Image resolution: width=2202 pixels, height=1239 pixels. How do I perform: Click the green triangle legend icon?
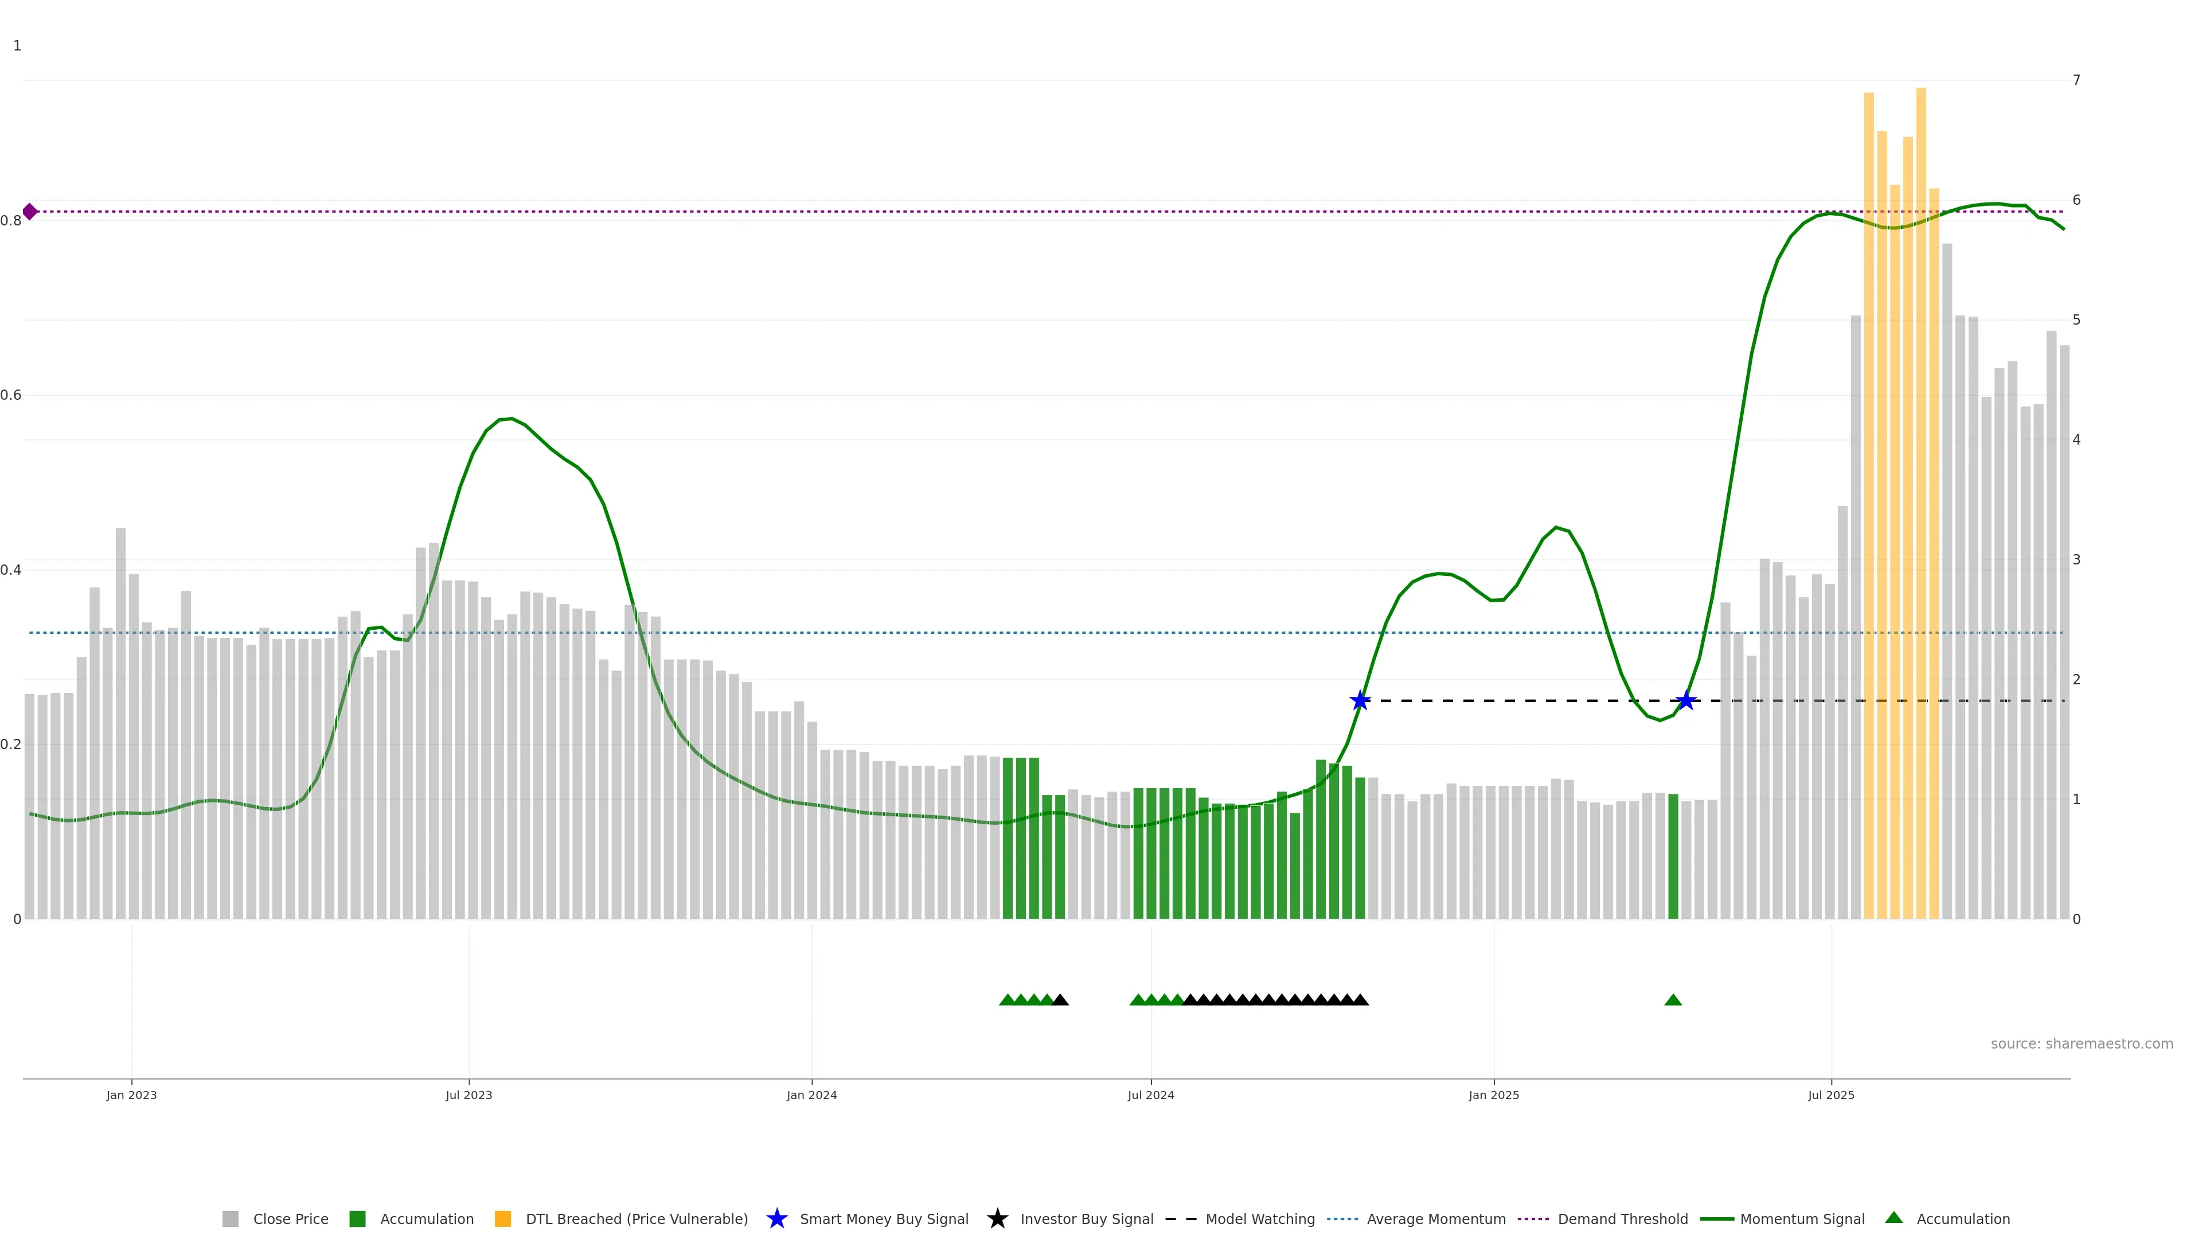coord(1894,1218)
